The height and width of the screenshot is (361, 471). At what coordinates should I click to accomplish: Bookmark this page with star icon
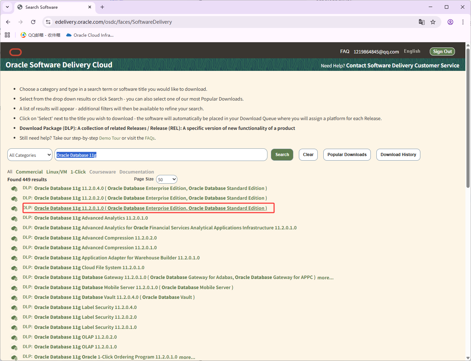(x=433, y=22)
